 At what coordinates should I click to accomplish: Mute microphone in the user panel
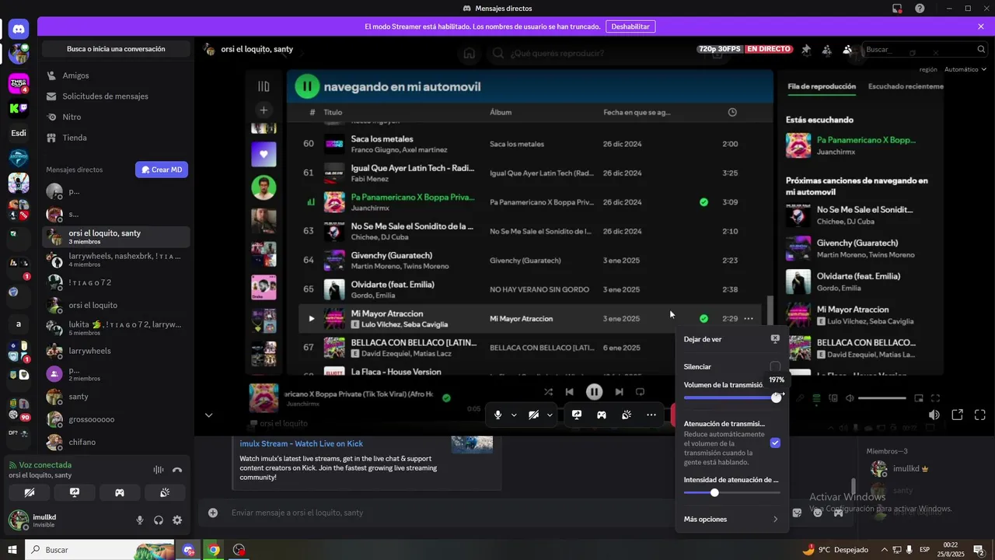[140, 520]
